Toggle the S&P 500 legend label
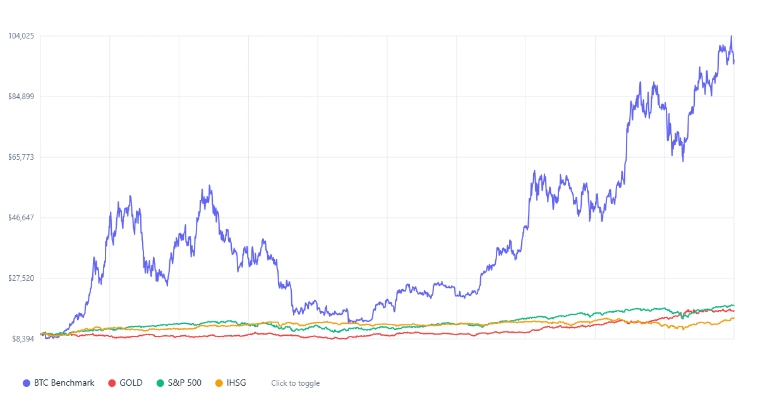This screenshot has height=404, width=770. pos(184,383)
